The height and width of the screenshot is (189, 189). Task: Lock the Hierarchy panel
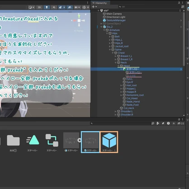click(x=179, y=3)
